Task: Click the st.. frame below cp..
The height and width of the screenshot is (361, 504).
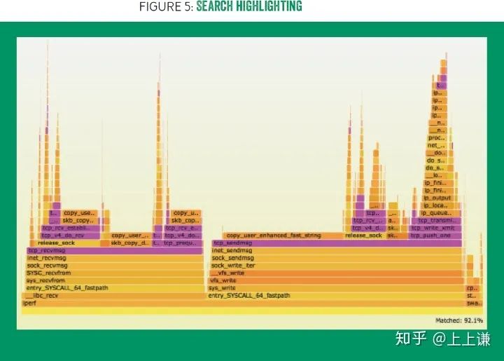Action: (472, 296)
